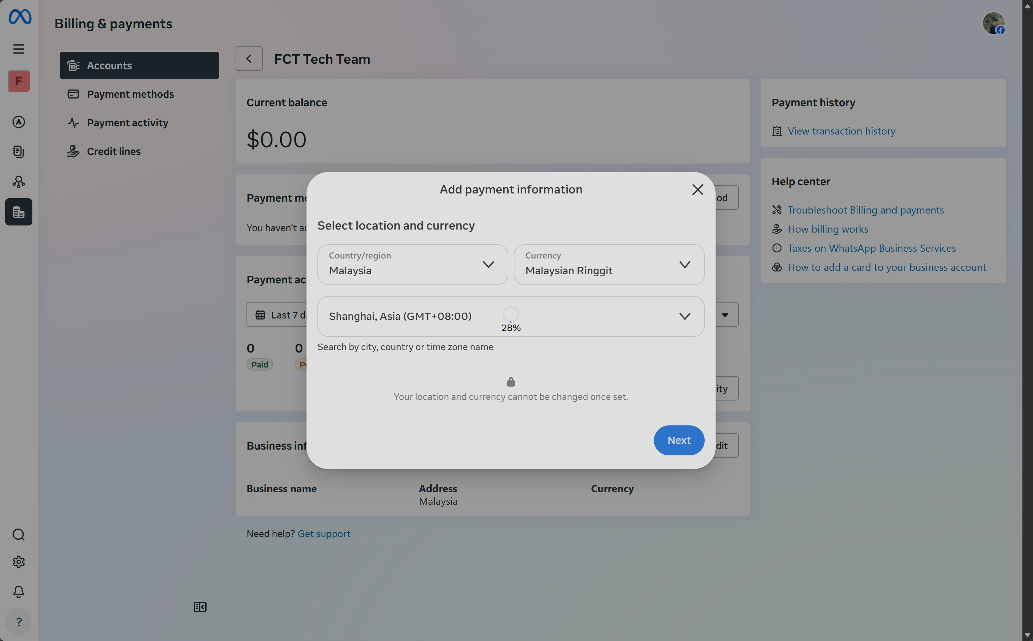Click the transaction history receipt icon
Screen dimensions: 1033x641
pyautogui.click(x=777, y=131)
